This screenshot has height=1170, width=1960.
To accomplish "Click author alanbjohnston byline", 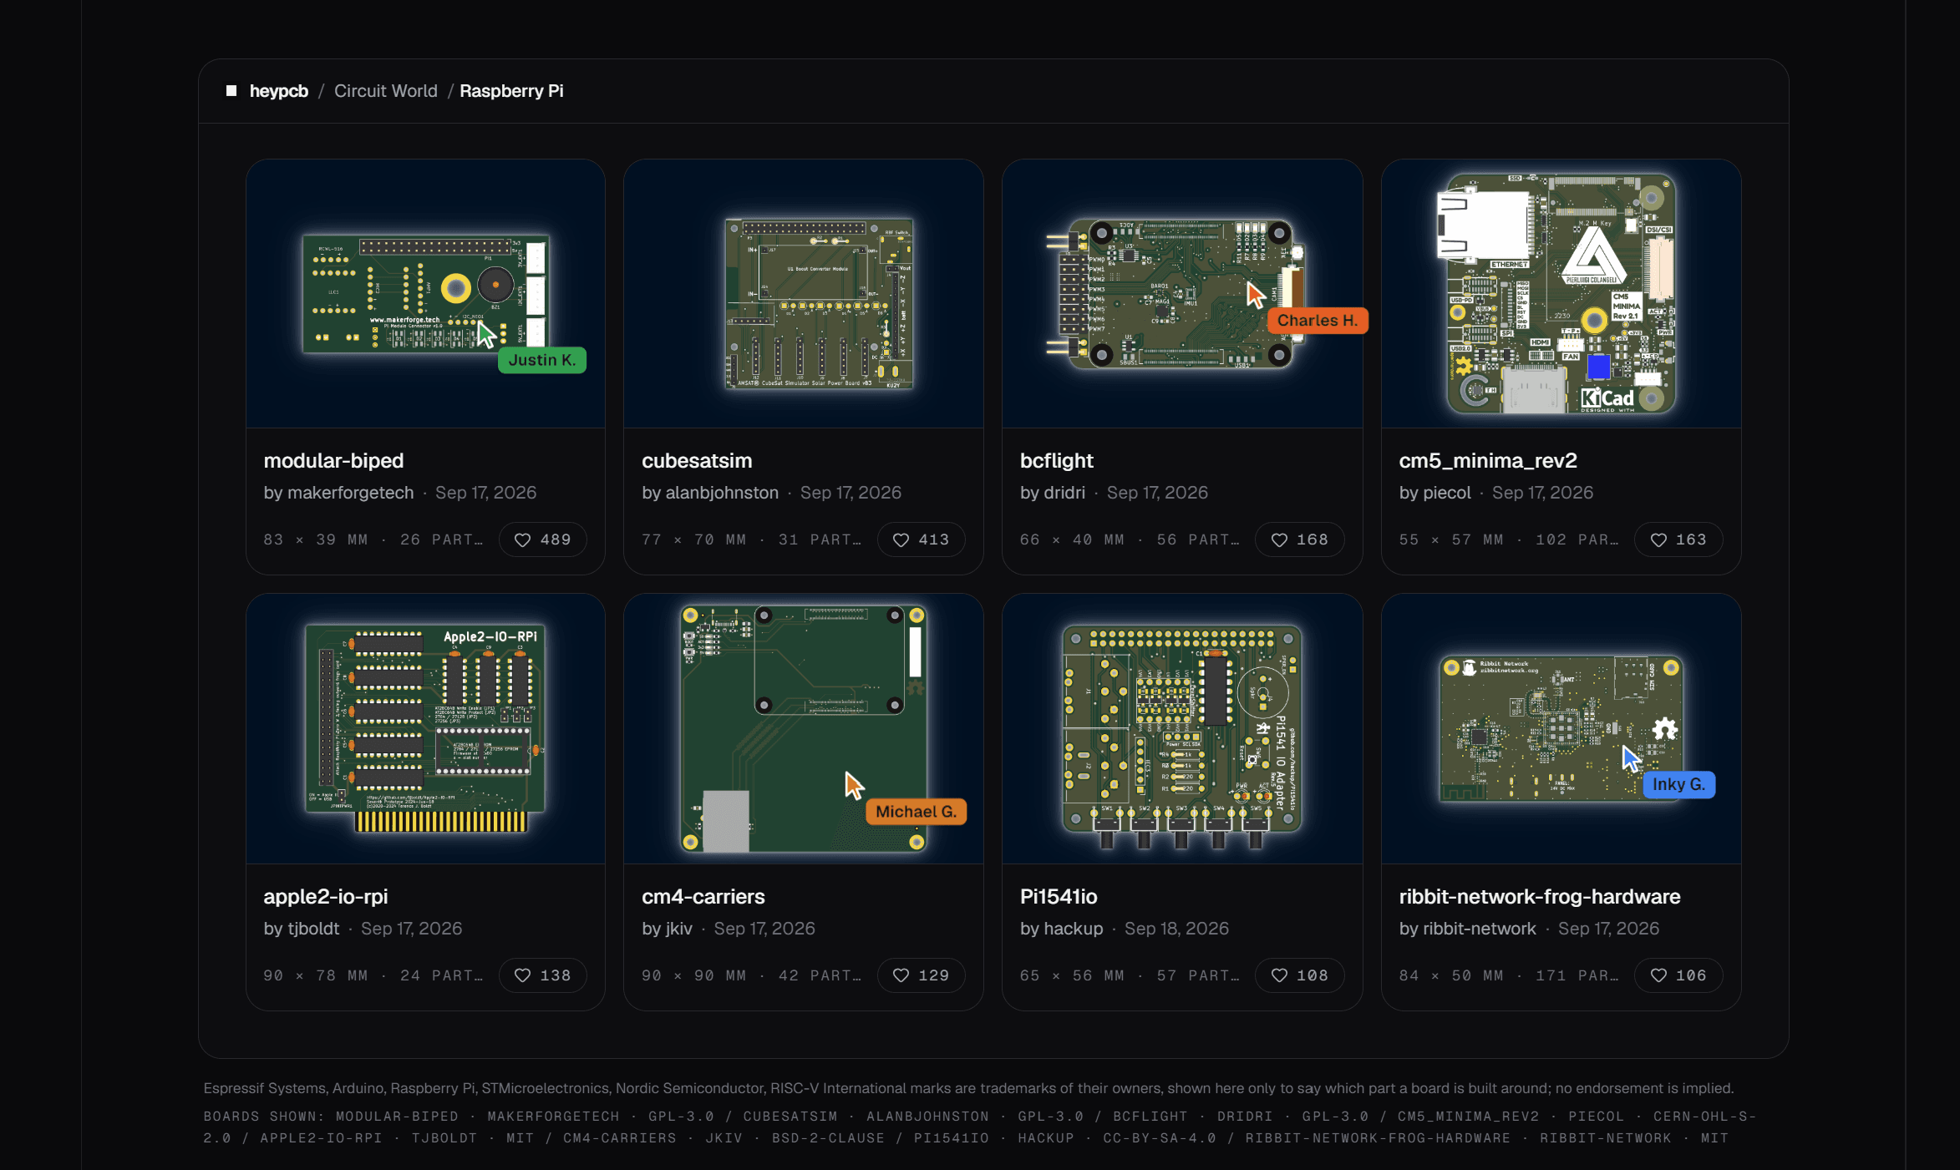I will pyautogui.click(x=710, y=493).
